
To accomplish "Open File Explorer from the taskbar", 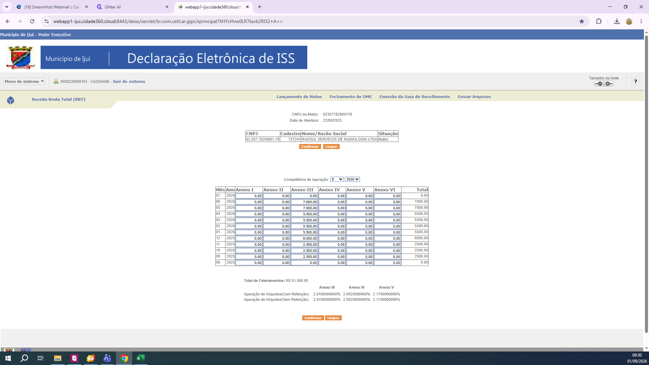I will click(x=58, y=358).
